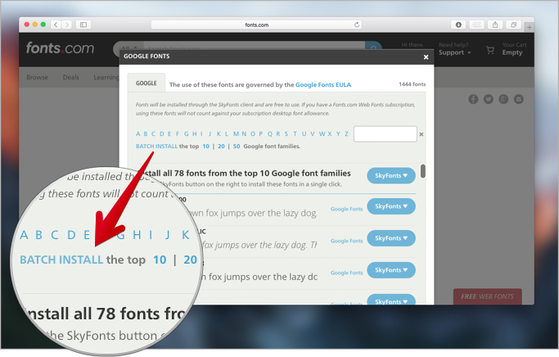Open Google Fonts link beside 'lazy dc' sample
Viewport: 559px width, 357px height.
tap(346, 273)
